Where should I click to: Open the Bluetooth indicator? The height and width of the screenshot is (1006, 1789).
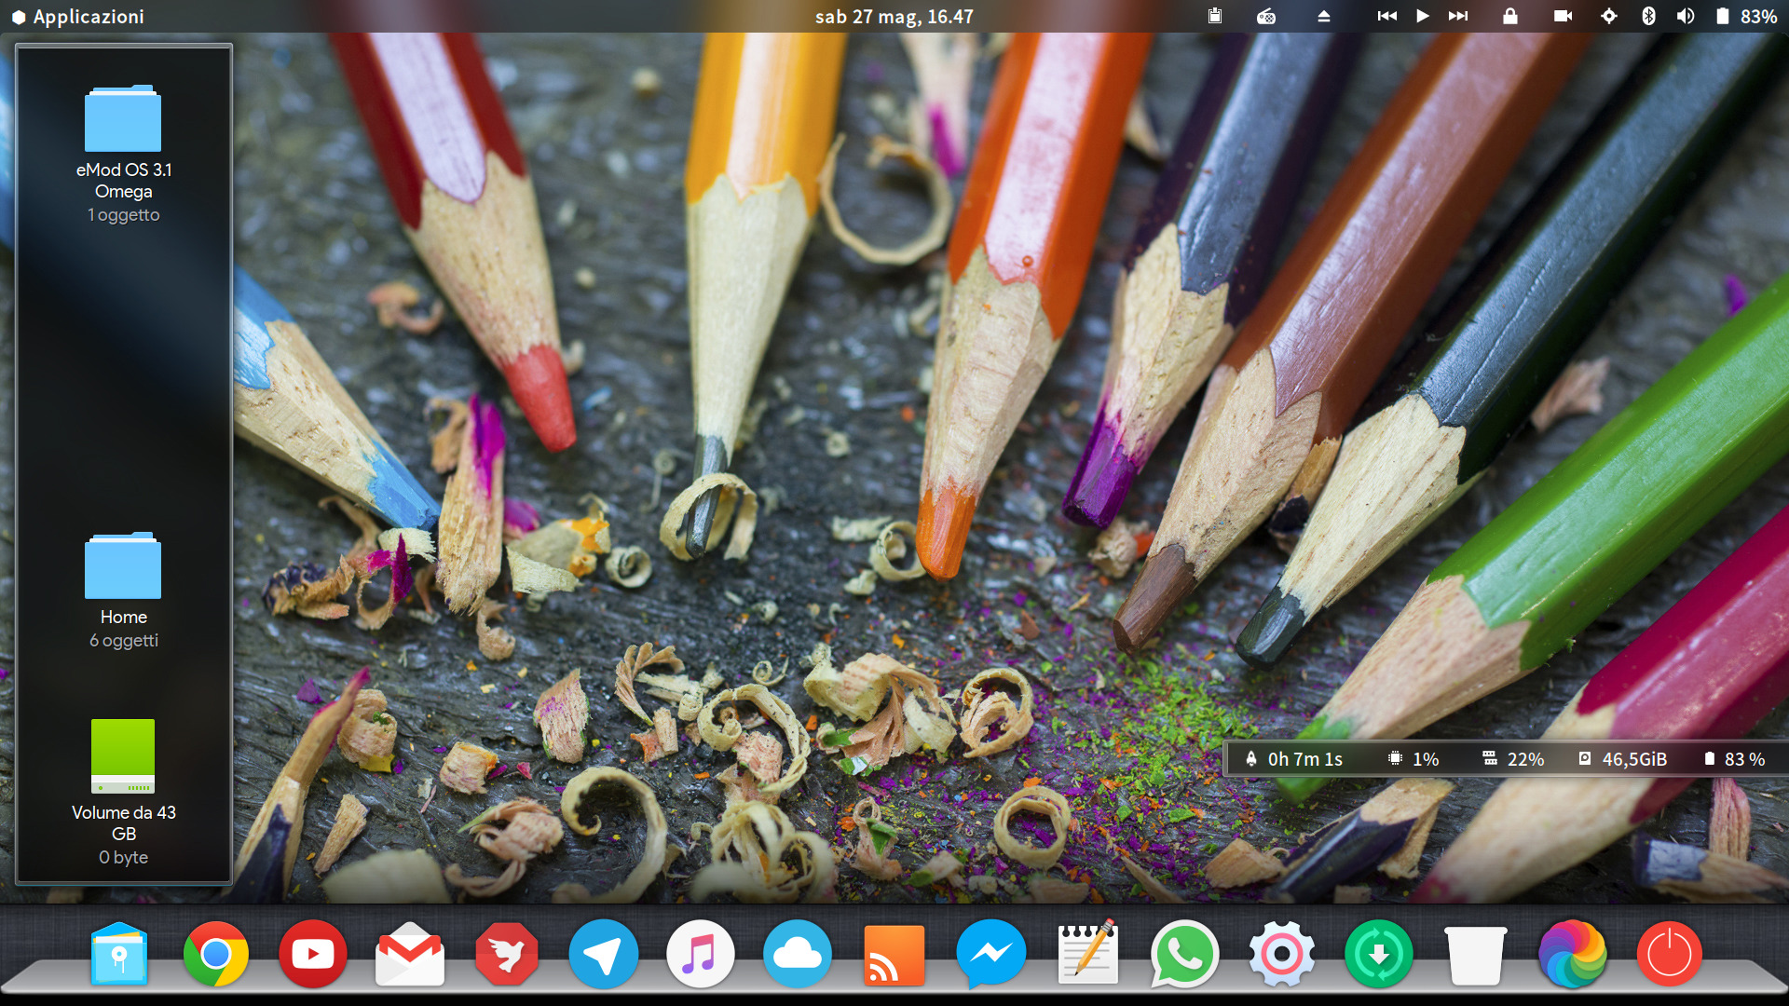point(1648,16)
